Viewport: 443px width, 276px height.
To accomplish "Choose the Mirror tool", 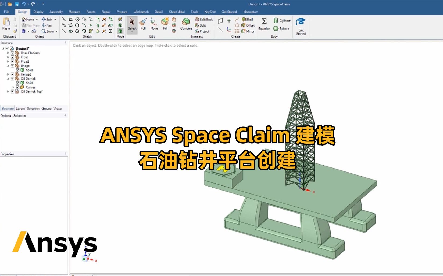I will click(x=248, y=31).
